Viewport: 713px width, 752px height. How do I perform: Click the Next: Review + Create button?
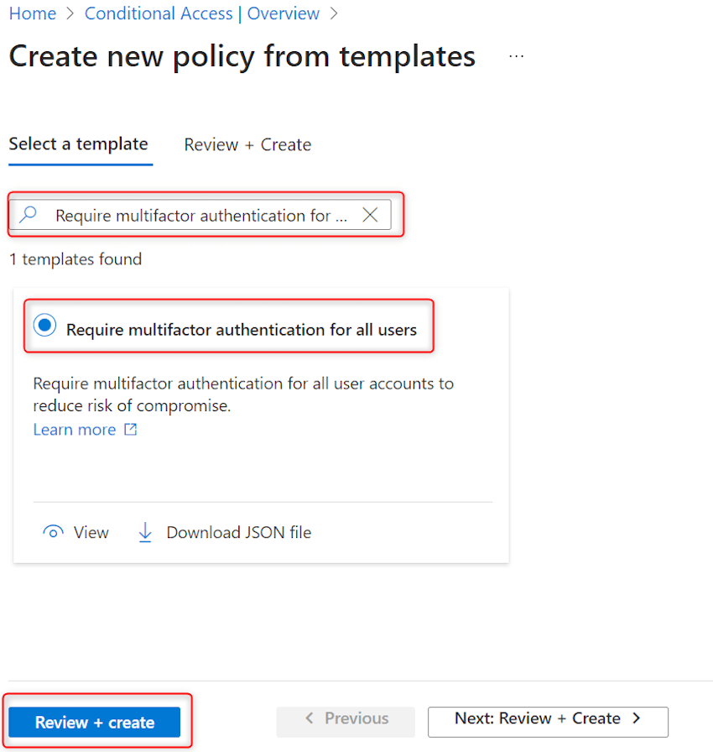click(548, 721)
